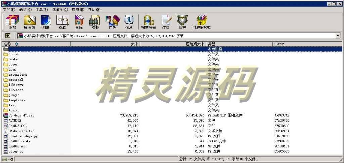Expand the archive path dropdown arrow
The height and width of the screenshot is (163, 344).
tap(338, 36)
